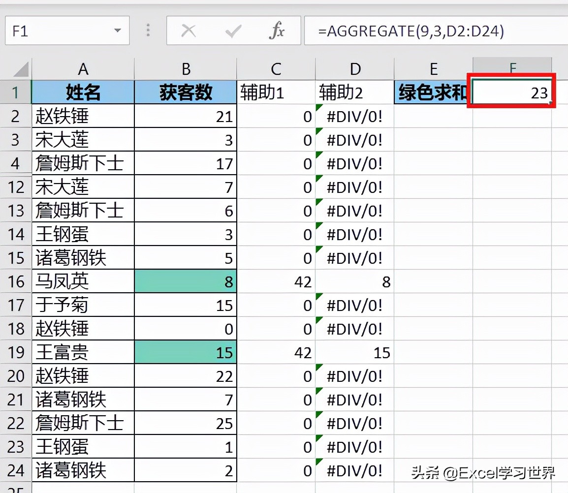Click the formula bar vertical dots handle
The image size is (568, 493).
coord(148,31)
